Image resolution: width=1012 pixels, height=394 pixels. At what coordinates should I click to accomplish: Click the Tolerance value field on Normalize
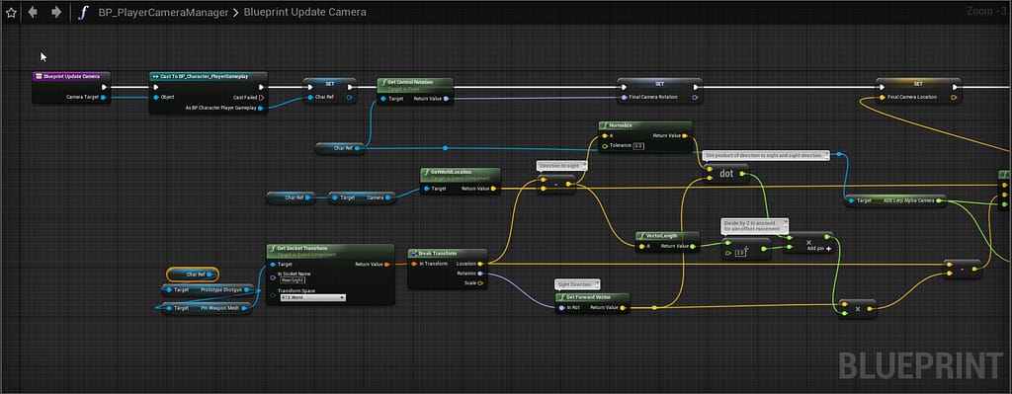click(x=637, y=146)
